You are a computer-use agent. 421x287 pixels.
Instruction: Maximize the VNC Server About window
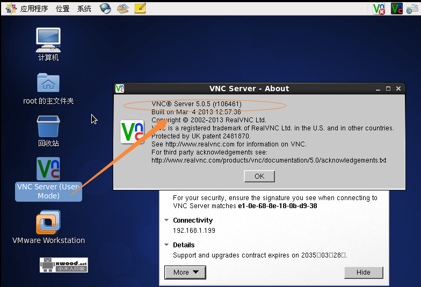coord(388,89)
